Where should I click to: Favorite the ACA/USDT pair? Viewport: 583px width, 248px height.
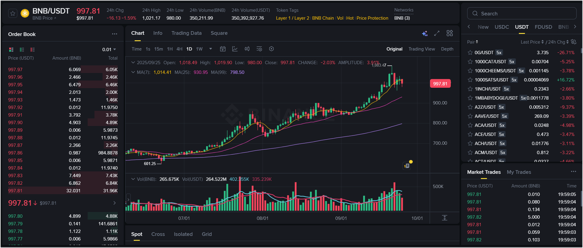coord(470,125)
